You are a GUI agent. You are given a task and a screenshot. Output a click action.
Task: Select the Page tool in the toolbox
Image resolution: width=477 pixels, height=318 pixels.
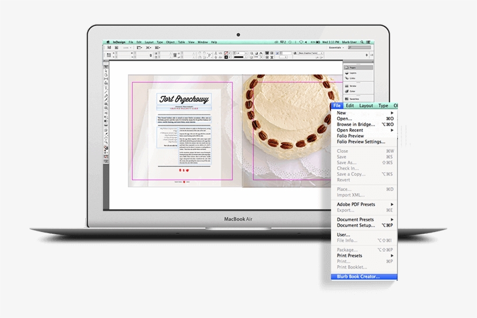(106, 74)
